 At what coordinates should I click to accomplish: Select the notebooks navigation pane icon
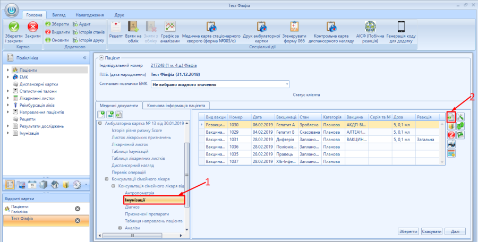pos(44,185)
